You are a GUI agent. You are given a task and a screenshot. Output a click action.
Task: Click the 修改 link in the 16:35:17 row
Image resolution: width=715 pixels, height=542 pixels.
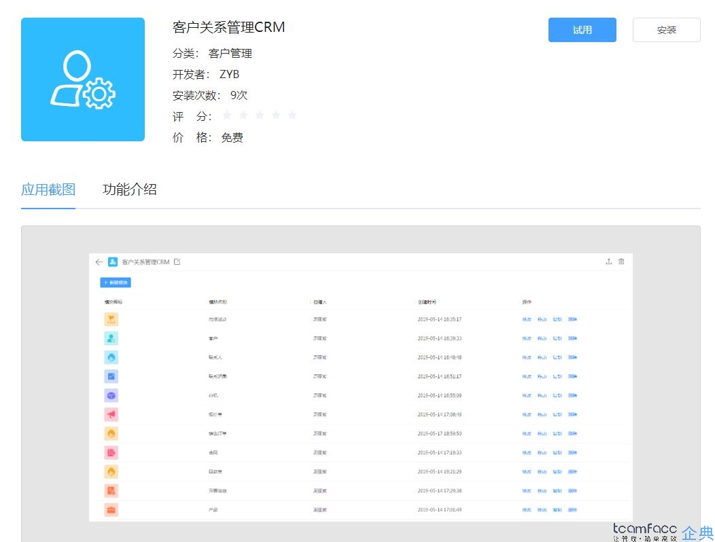527,319
